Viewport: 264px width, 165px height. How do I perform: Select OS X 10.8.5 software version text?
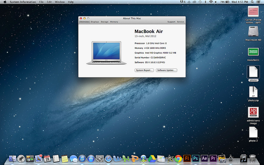tap(155, 62)
